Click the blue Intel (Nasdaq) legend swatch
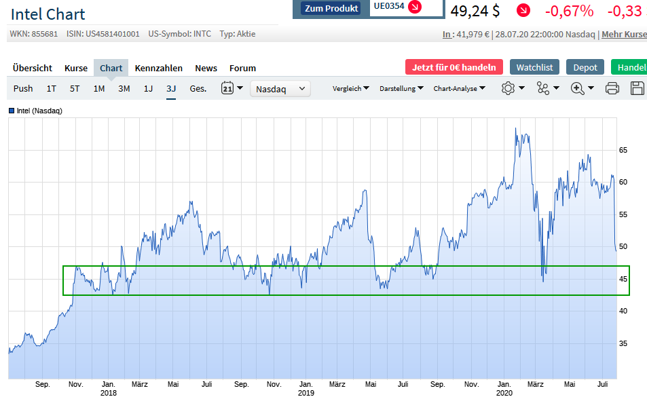Viewport: 647px width, 399px height. click(12, 111)
